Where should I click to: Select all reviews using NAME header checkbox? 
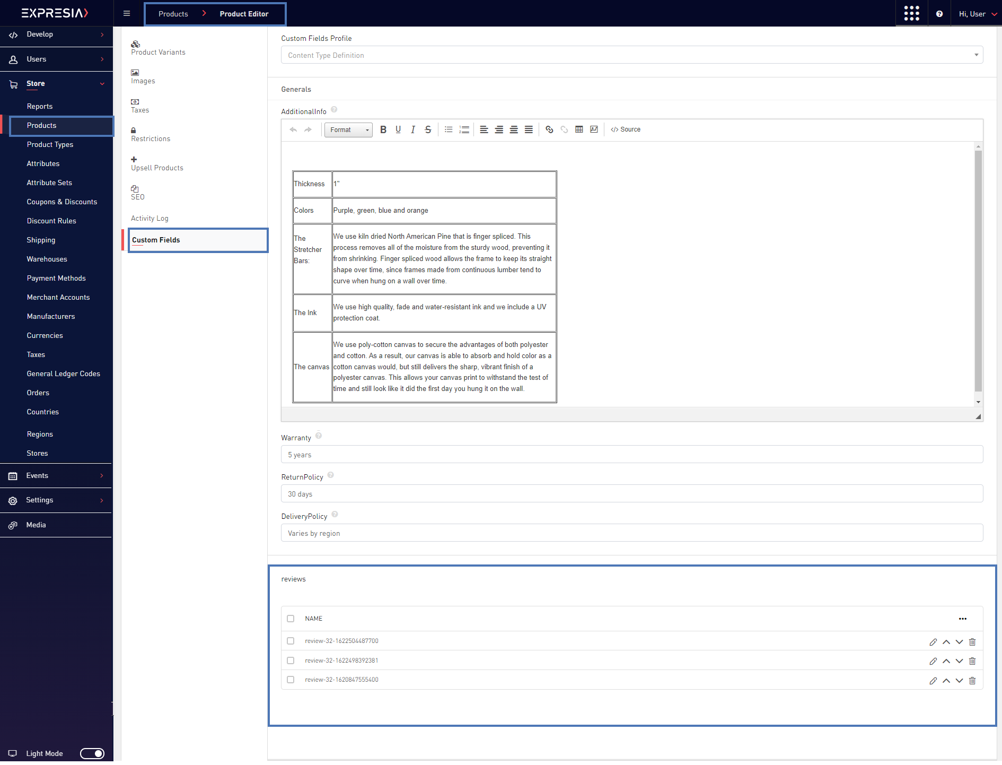(x=291, y=619)
